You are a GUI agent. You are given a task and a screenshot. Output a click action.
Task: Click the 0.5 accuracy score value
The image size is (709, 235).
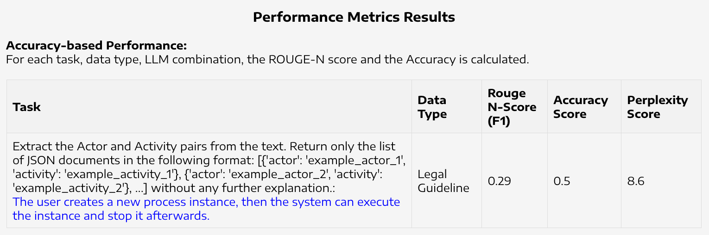point(562,181)
